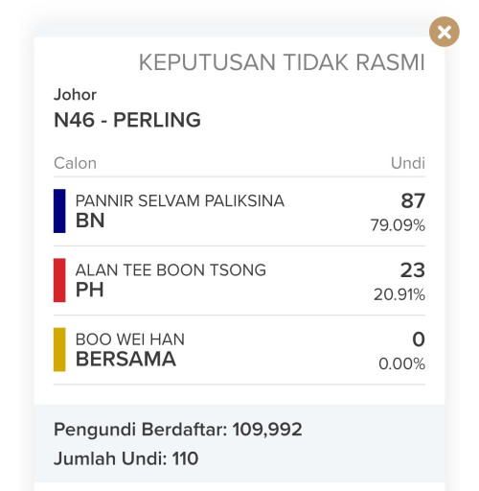The height and width of the screenshot is (491, 479).
Task: Select candidate Pannir Selvam Paliksina
Action: click(x=180, y=201)
